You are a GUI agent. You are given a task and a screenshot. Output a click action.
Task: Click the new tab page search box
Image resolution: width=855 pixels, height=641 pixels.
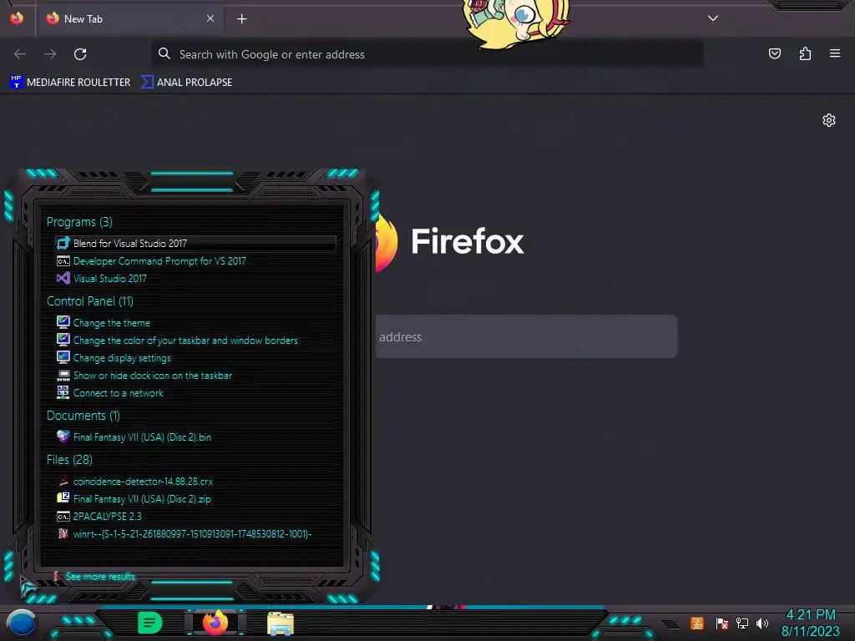[x=526, y=336]
